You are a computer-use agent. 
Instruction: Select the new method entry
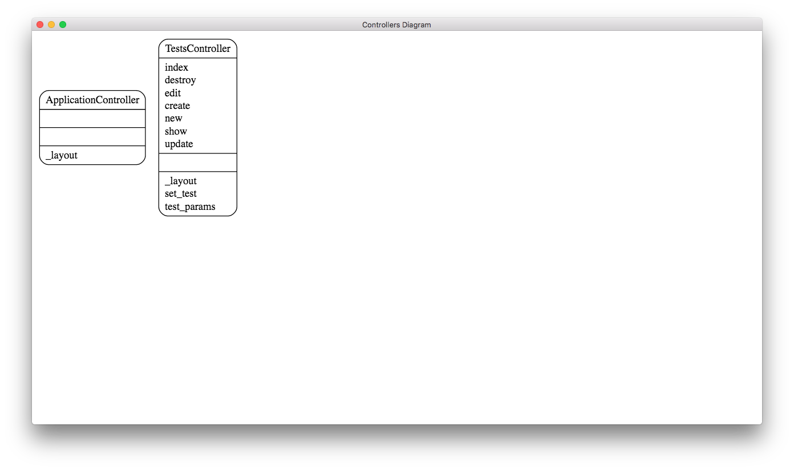point(173,118)
